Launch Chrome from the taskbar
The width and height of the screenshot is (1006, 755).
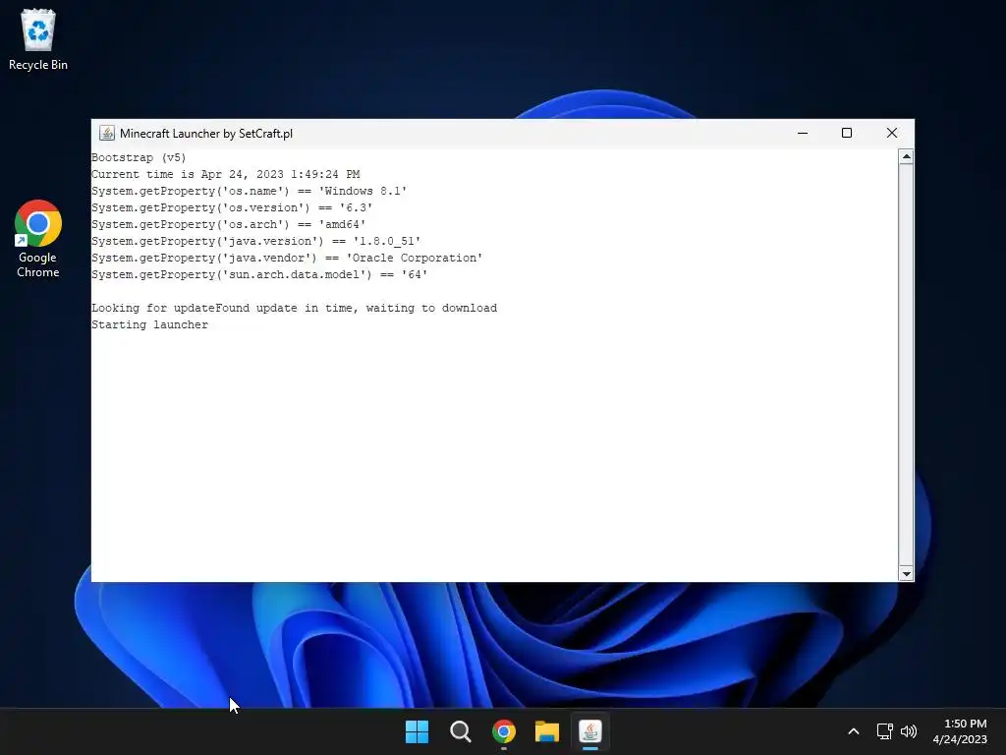pyautogui.click(x=504, y=731)
